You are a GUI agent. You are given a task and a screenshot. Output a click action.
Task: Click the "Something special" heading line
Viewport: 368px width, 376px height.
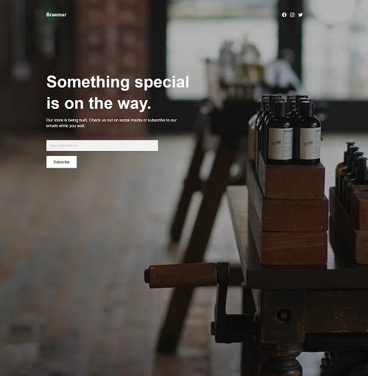118,82
